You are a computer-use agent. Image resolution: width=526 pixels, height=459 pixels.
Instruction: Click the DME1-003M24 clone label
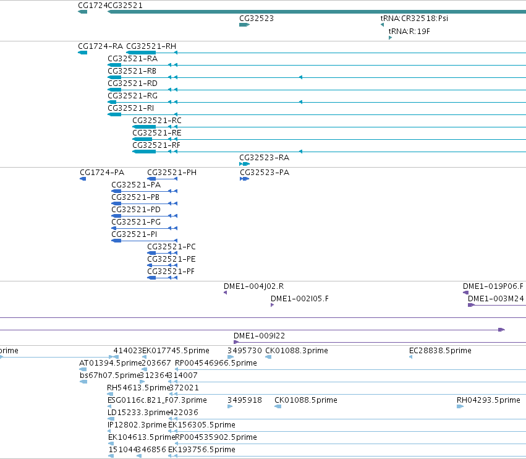[496, 299]
